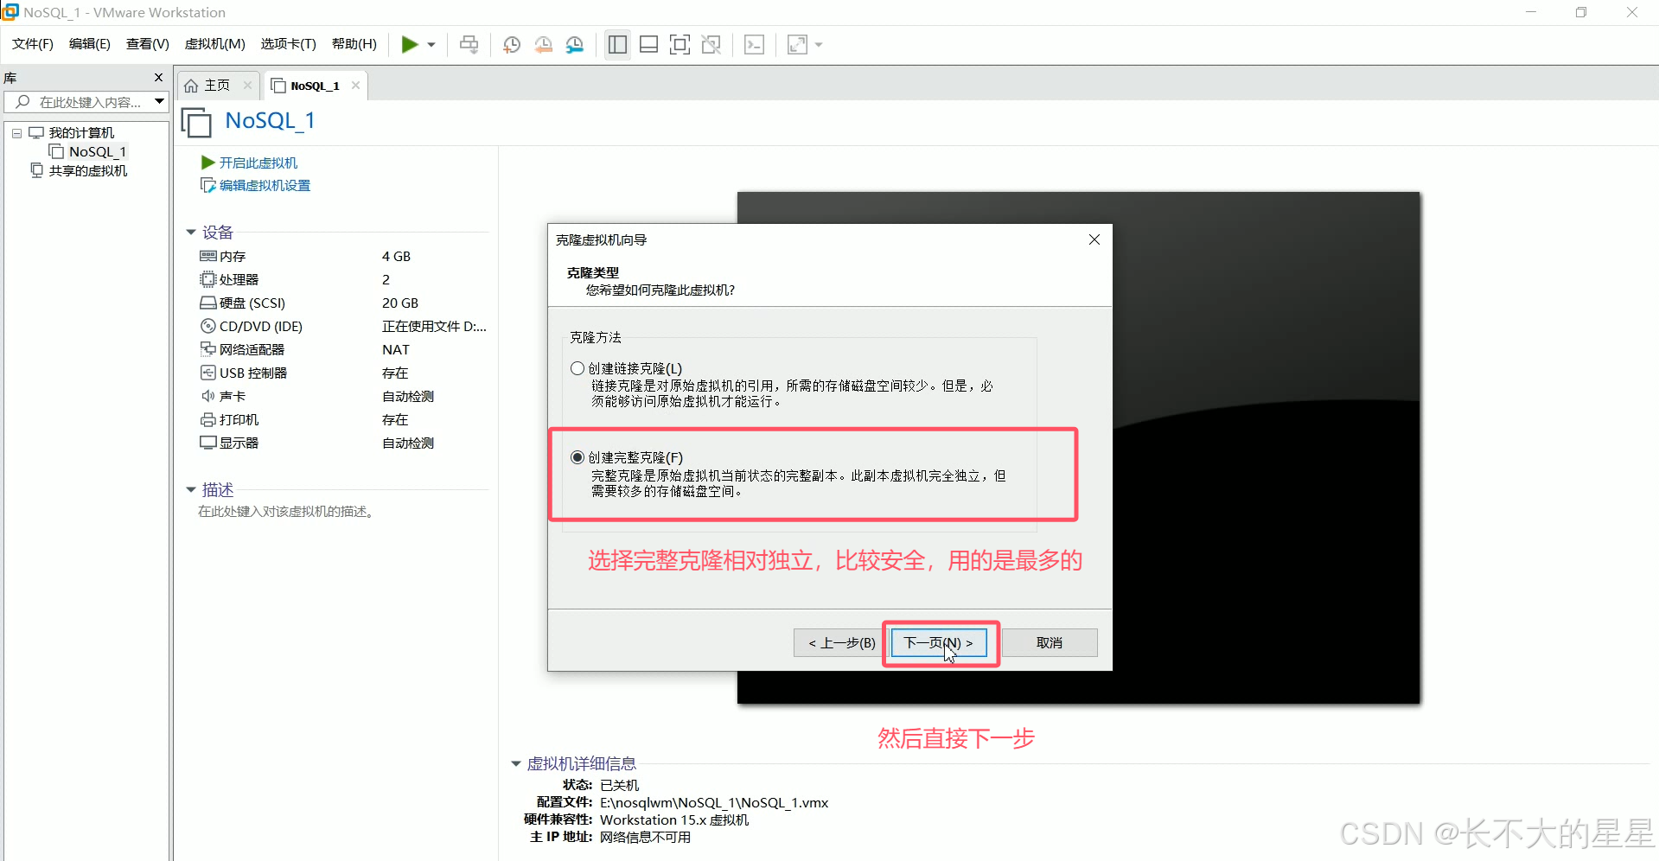Power on the VM with green play toolbar icon
This screenshot has height=861, width=1659.
tap(410, 44)
